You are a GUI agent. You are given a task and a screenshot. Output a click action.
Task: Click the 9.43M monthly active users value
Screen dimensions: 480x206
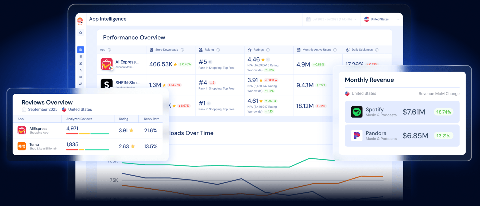point(305,85)
